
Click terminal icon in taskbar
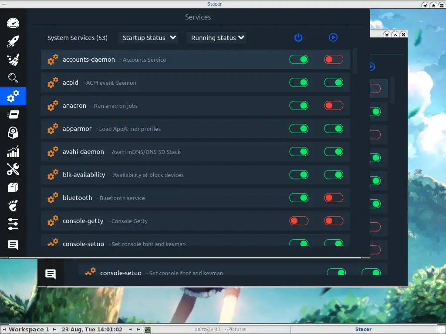(x=148, y=330)
